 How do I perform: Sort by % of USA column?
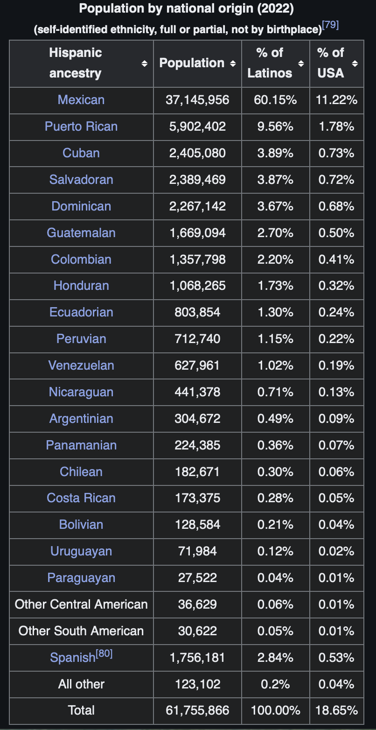click(x=355, y=63)
